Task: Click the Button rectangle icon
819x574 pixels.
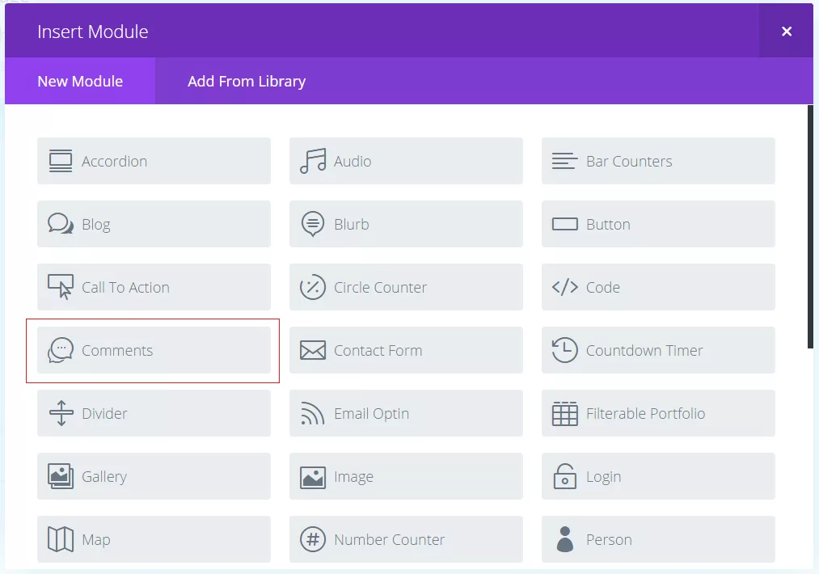Action: click(x=564, y=224)
